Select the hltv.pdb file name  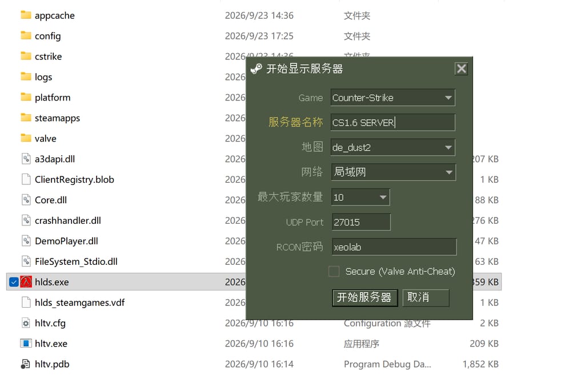(x=52, y=364)
